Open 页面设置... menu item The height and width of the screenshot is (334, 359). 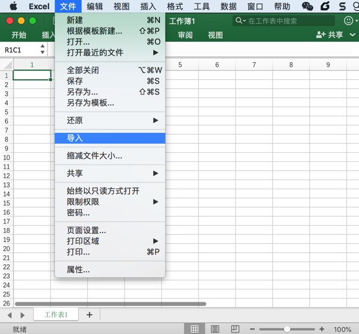point(110,230)
